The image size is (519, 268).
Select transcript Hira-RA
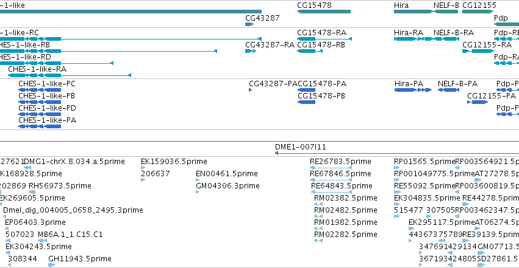[x=413, y=39]
